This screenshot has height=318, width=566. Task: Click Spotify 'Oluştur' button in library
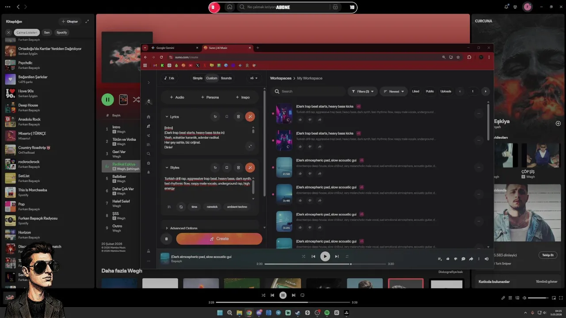tap(69, 21)
